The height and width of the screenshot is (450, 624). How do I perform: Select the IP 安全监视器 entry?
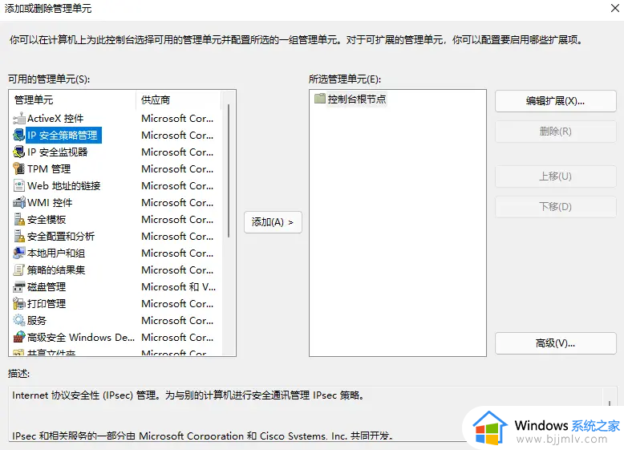tap(57, 152)
